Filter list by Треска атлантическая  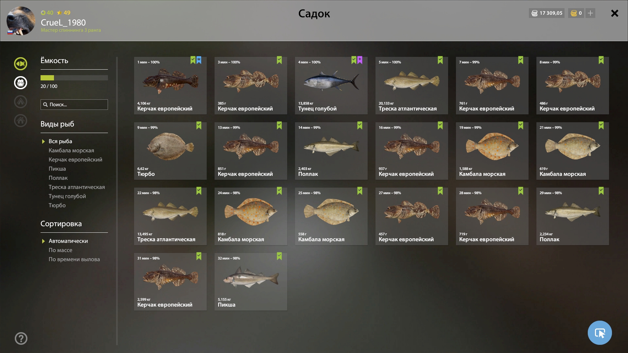[77, 187]
